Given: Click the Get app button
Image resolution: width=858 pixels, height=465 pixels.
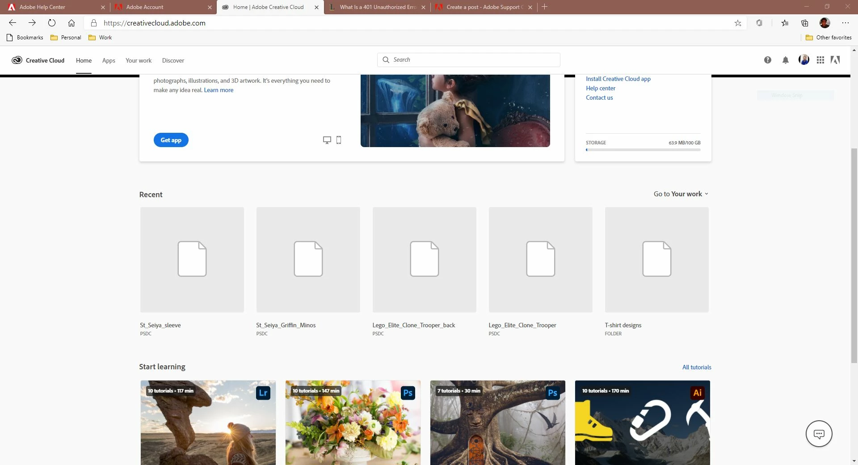Looking at the screenshot, I should pos(171,140).
